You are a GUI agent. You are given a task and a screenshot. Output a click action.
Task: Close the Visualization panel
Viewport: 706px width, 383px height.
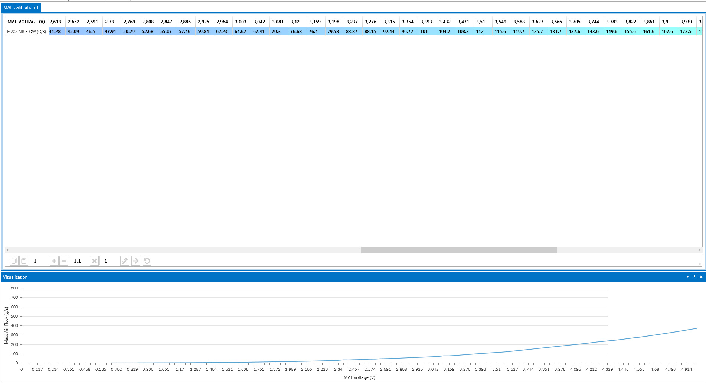[701, 277]
